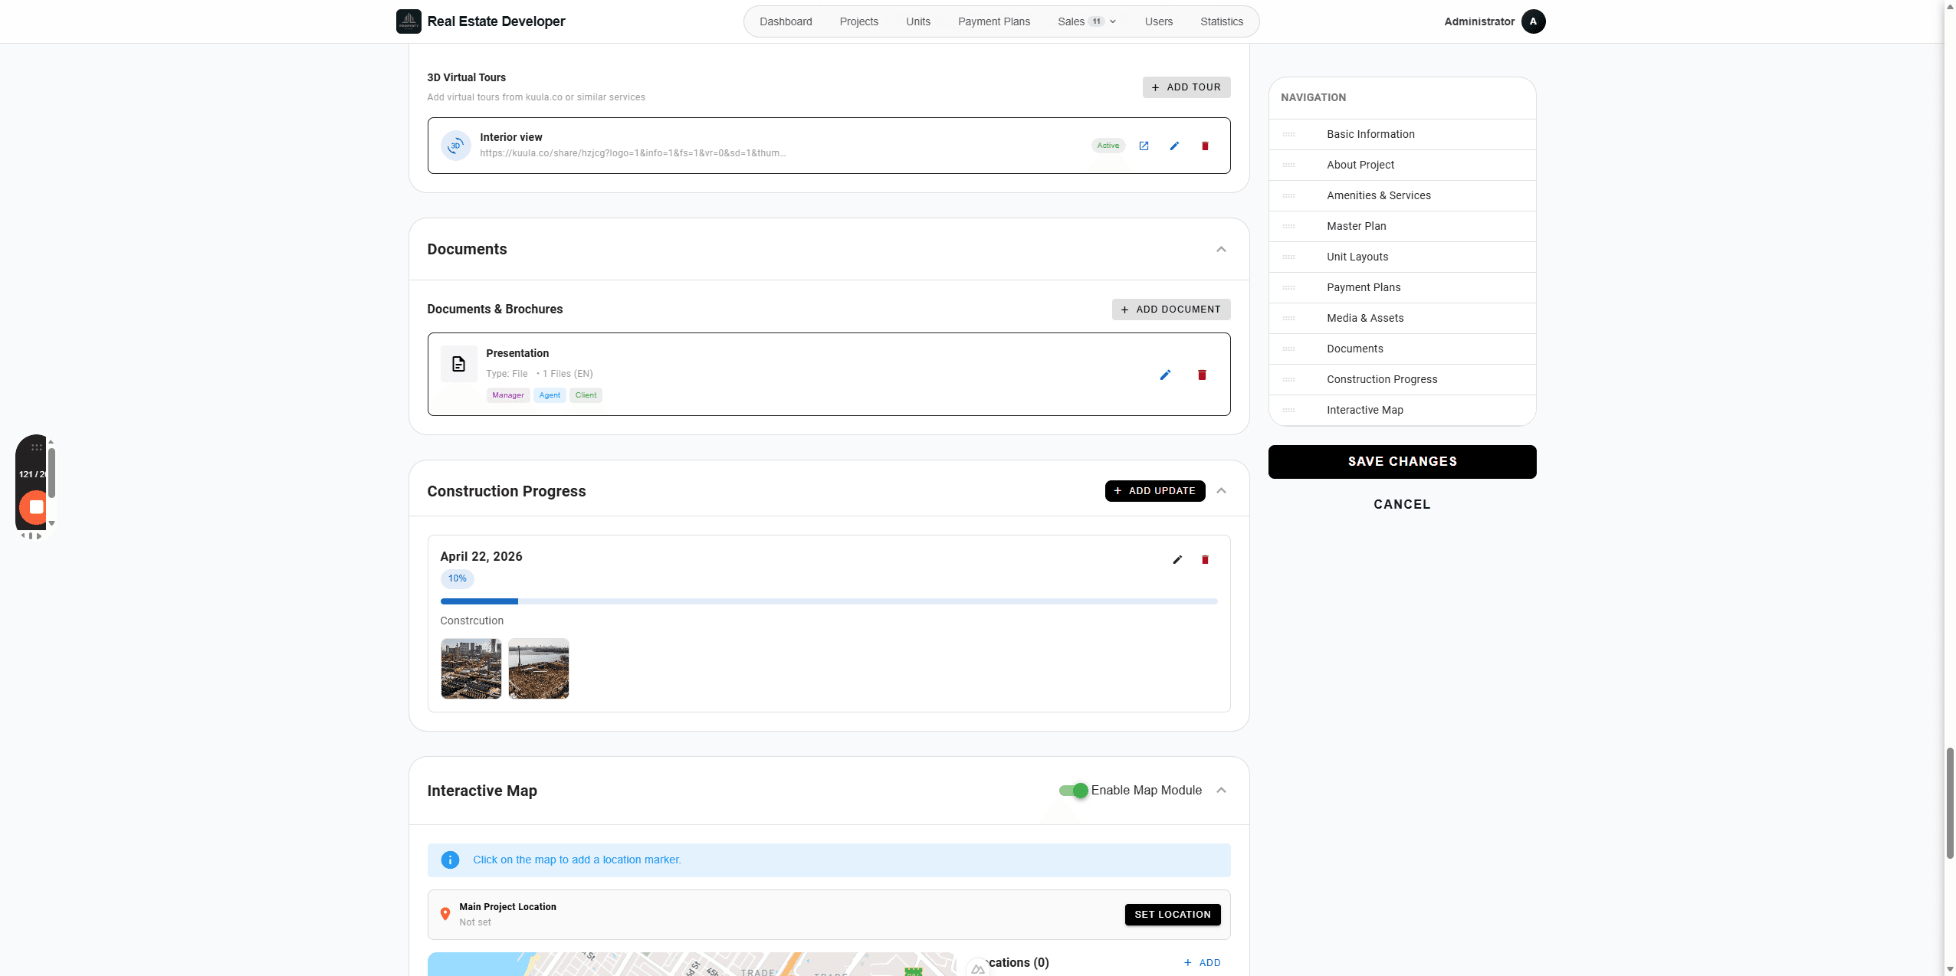The height and width of the screenshot is (976, 1956).
Task: Click the Manager role tag
Action: 507,395
